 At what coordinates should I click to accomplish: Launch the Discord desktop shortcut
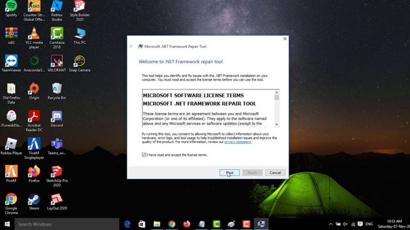coord(57,119)
